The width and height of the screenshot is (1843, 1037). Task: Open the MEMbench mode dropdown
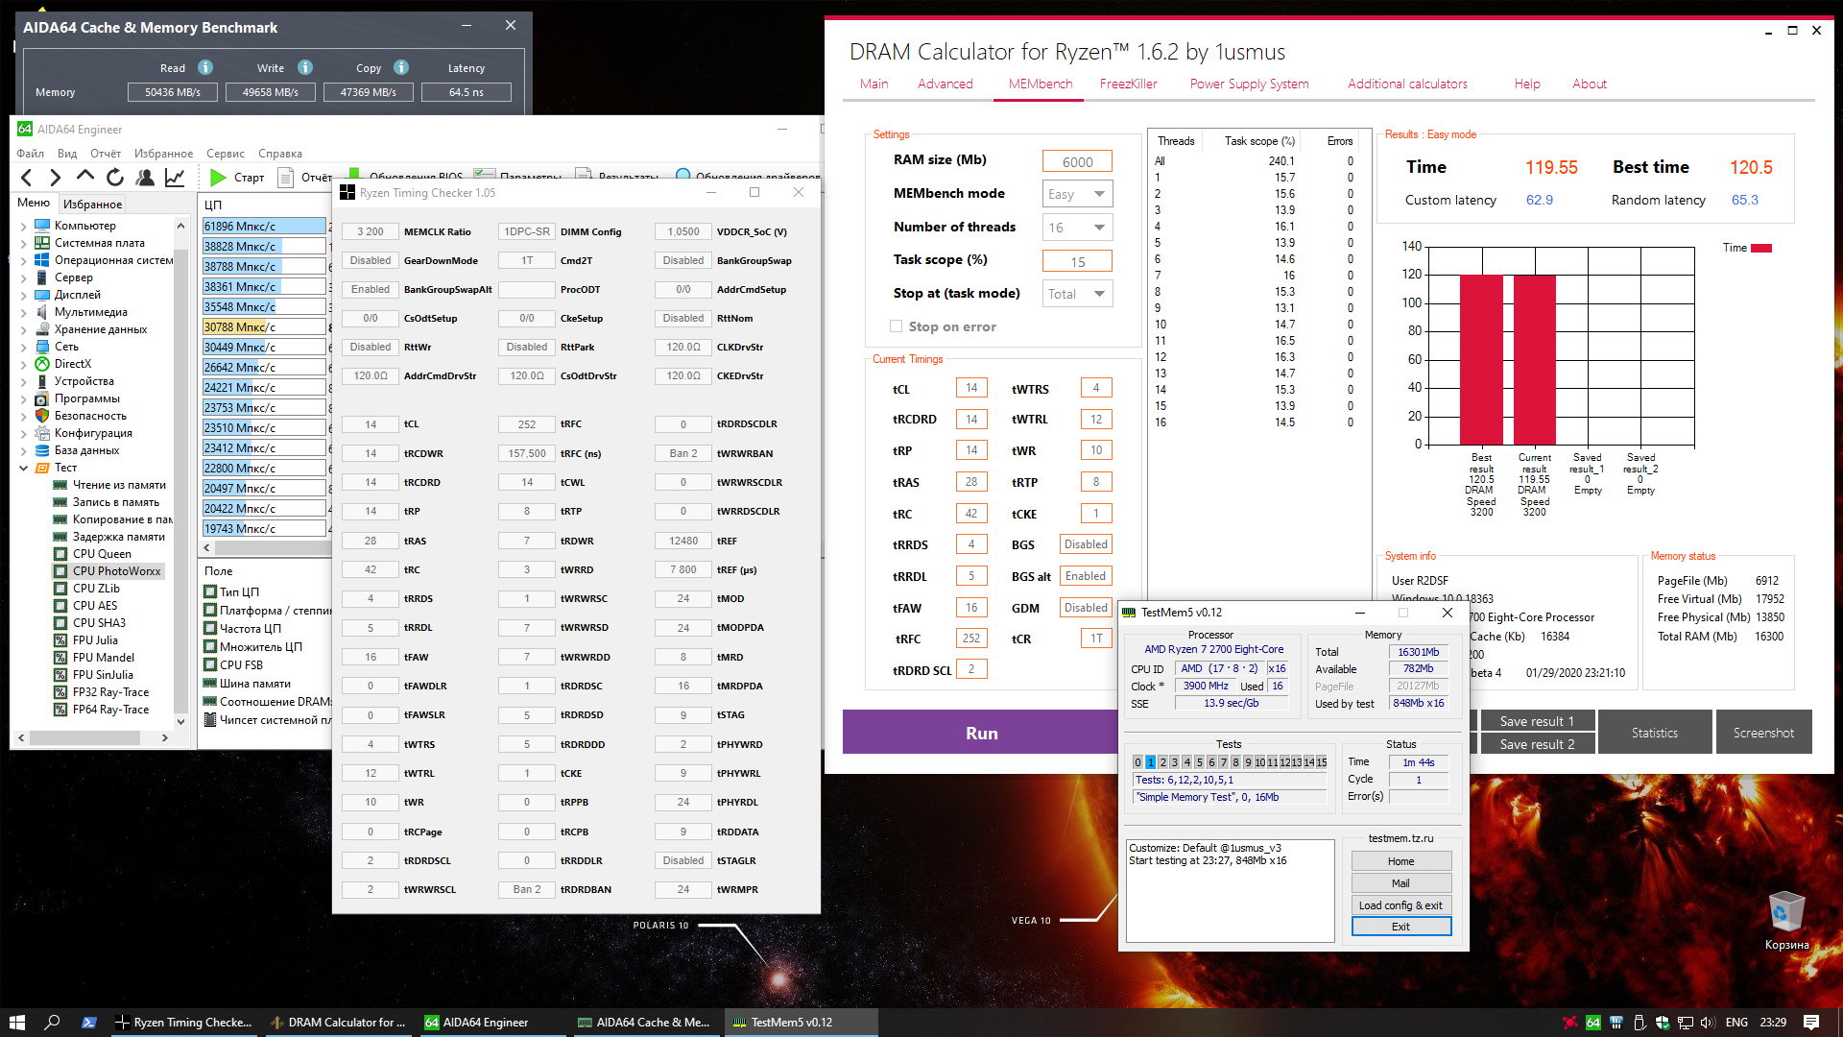coord(1077,194)
